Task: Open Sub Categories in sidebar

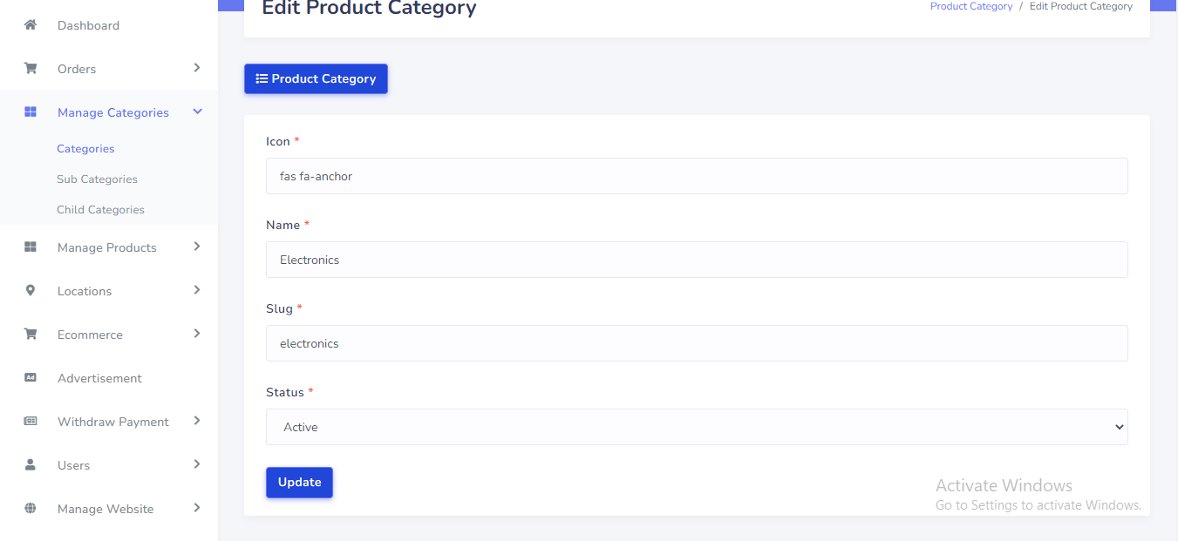Action: tap(97, 179)
